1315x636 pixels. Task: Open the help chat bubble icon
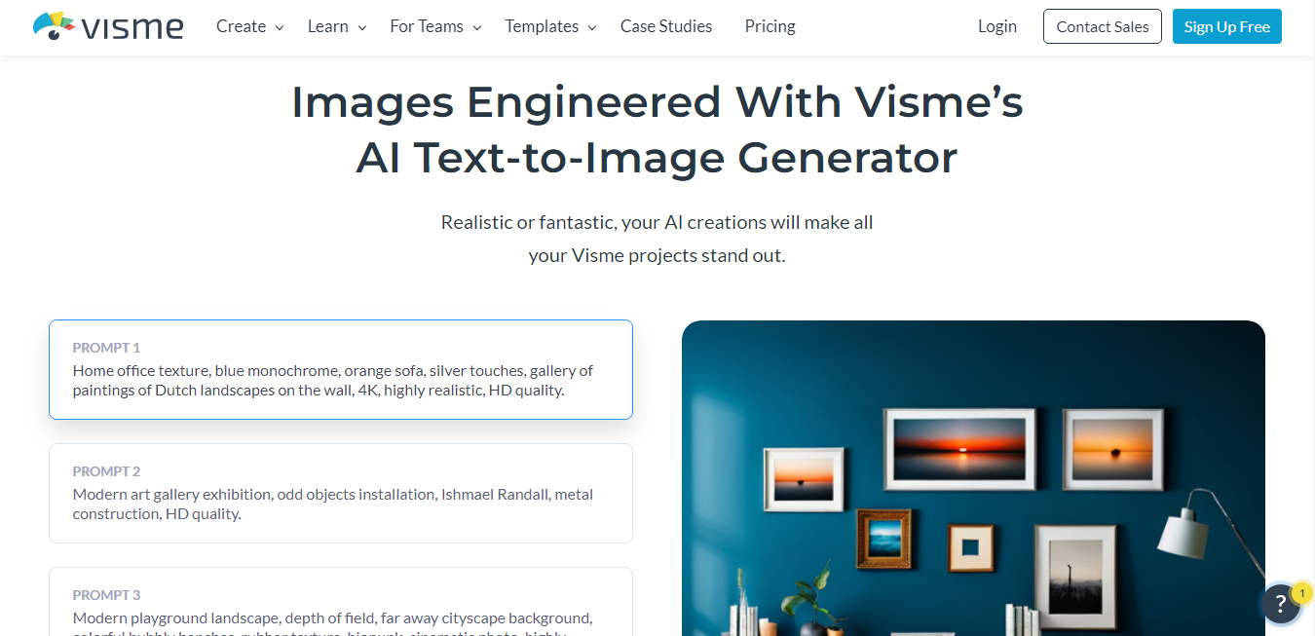tap(1281, 604)
